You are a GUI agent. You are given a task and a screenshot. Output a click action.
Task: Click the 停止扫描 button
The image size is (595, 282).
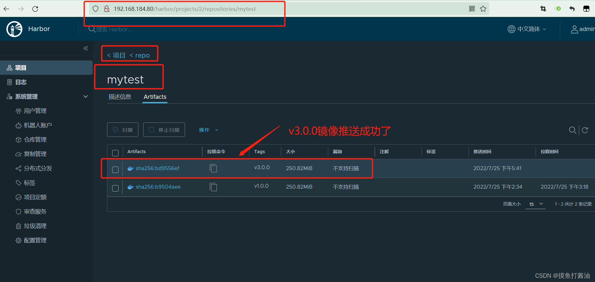point(164,130)
